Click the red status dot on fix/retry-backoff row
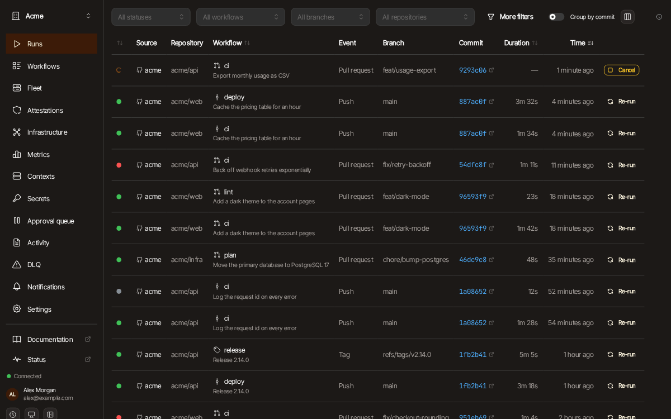The height and width of the screenshot is (419, 671). click(x=119, y=165)
